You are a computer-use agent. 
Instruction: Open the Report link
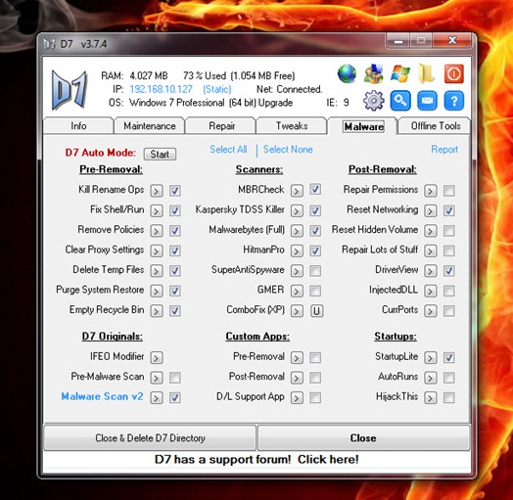point(444,150)
